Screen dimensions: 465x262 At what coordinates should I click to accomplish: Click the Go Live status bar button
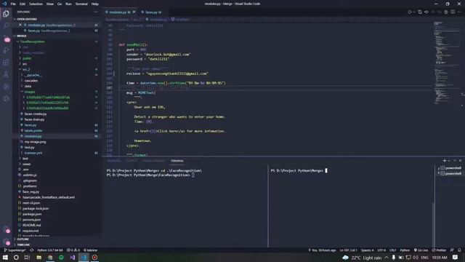click(421, 250)
